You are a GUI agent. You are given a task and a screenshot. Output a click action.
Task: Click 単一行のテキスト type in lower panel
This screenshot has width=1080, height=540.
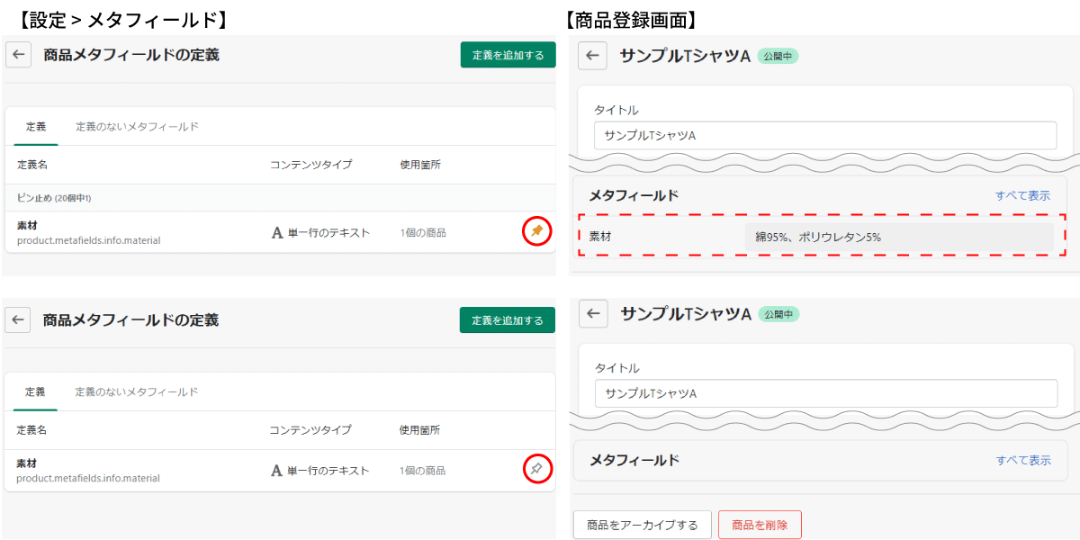point(328,470)
